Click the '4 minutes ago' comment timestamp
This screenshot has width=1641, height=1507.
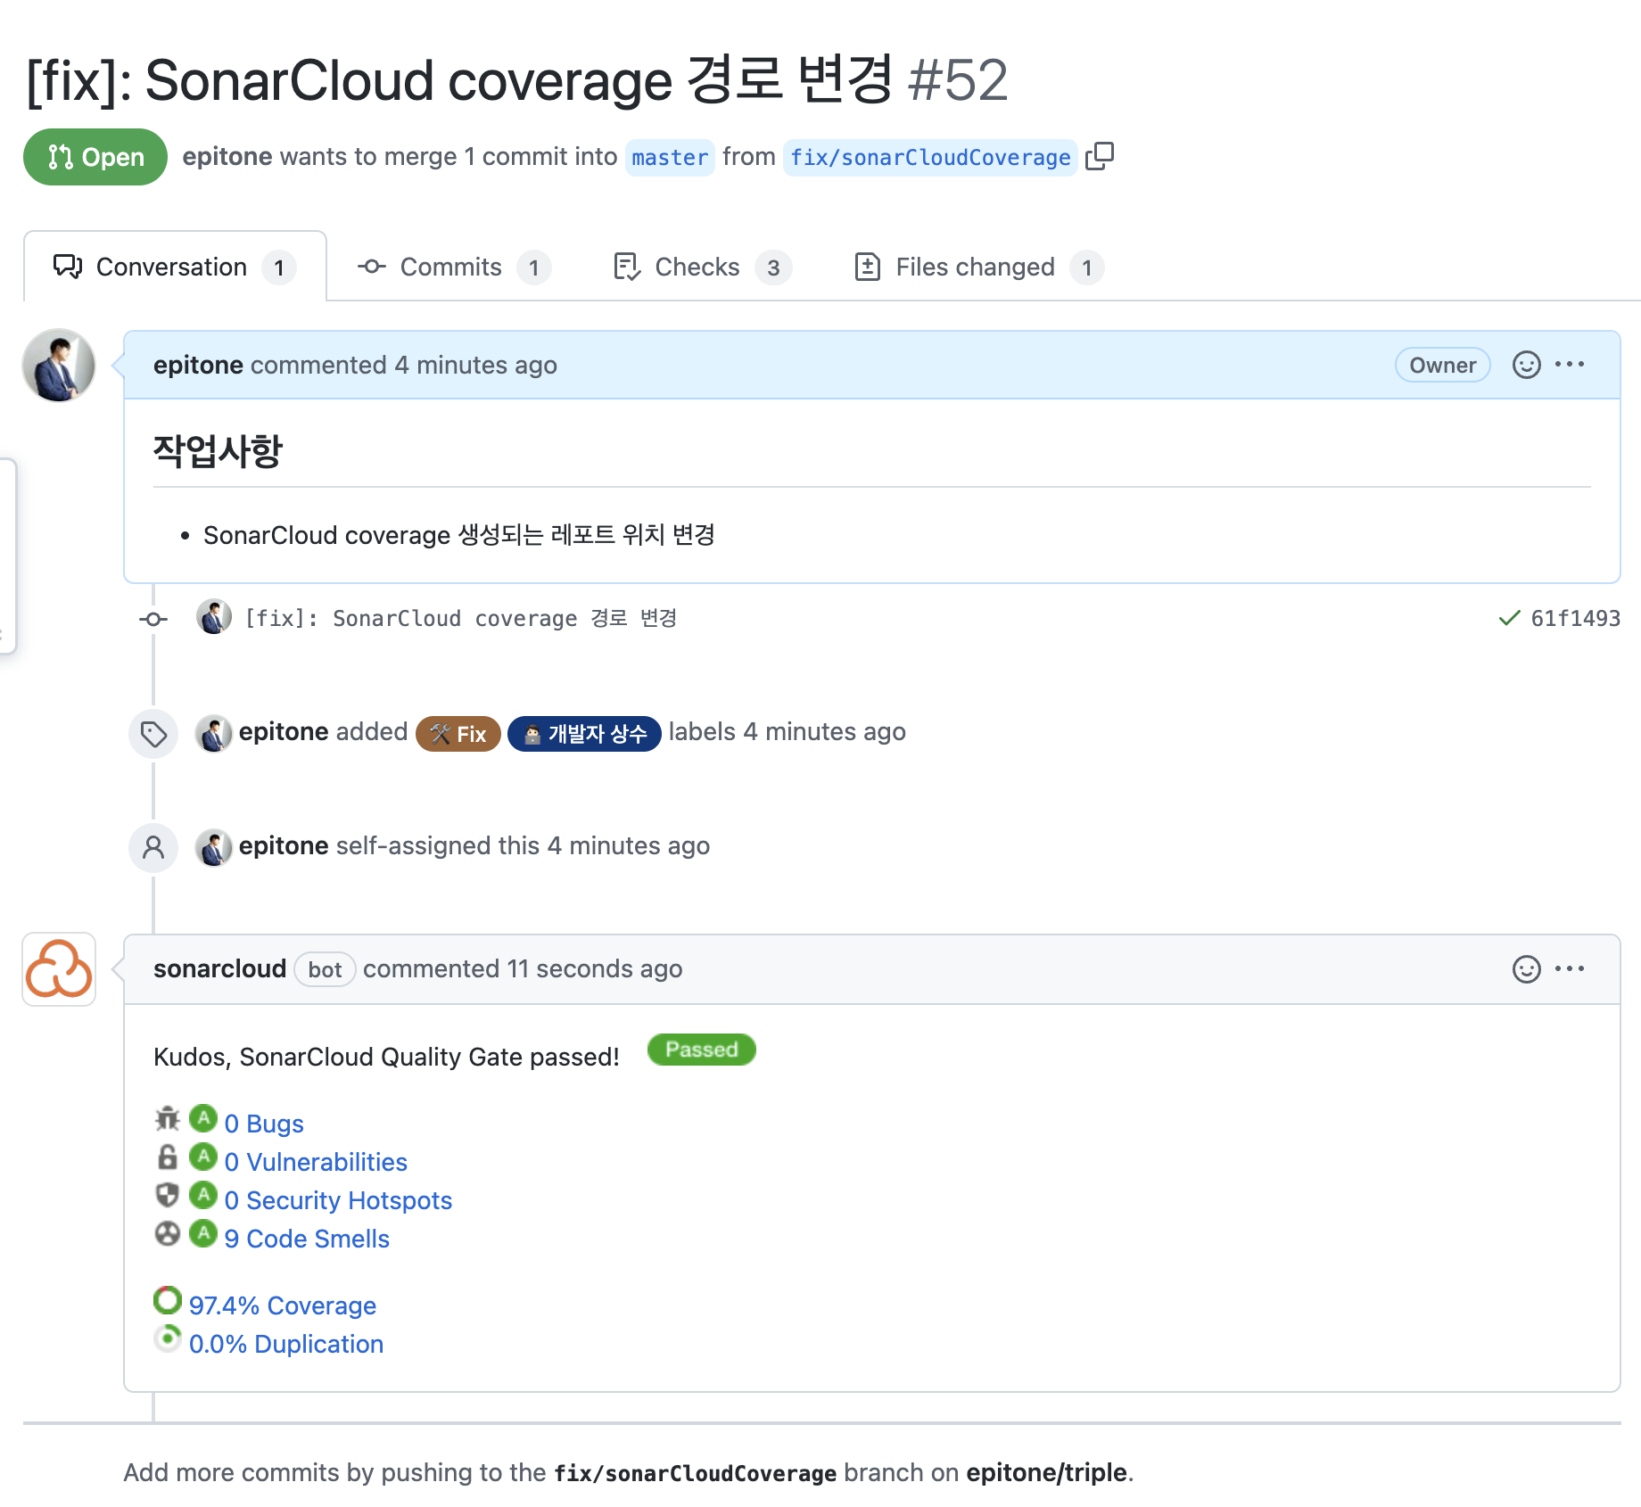pyautogui.click(x=475, y=365)
